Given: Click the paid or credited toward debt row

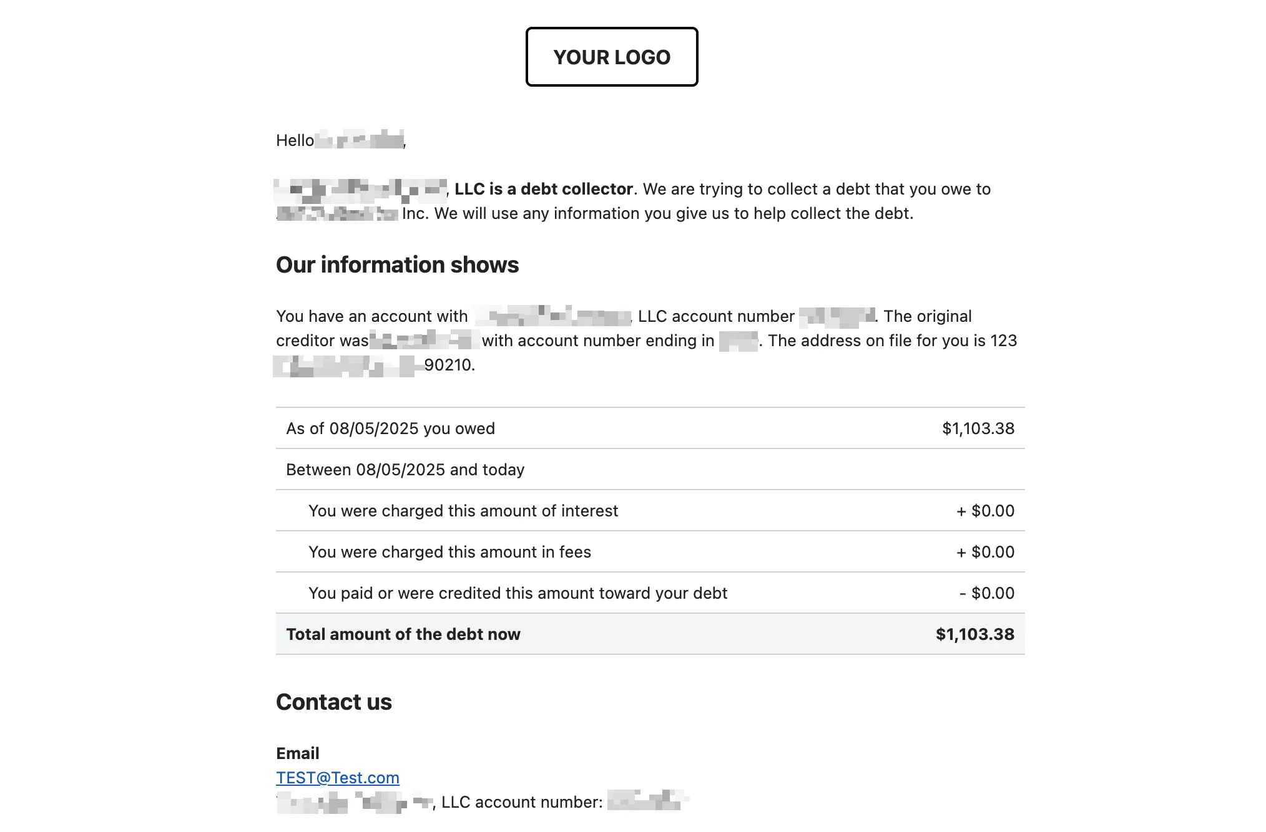Looking at the screenshot, I should pos(650,593).
